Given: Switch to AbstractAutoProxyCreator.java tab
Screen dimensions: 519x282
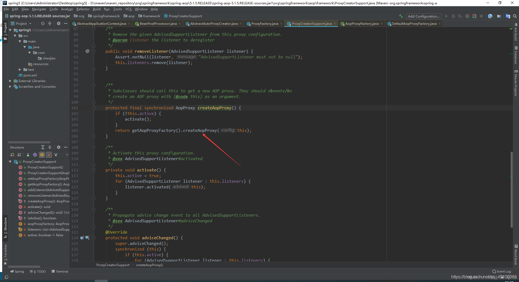Looking at the screenshot, I should [x=214, y=24].
